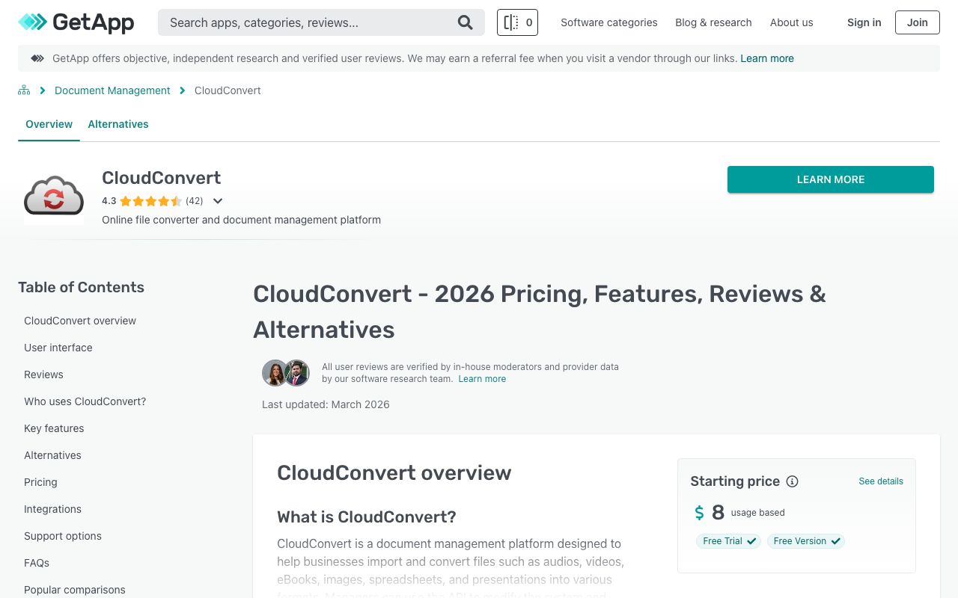Viewport: 958px width, 598px height.
Task: Open Software categories menu
Action: click(x=609, y=22)
